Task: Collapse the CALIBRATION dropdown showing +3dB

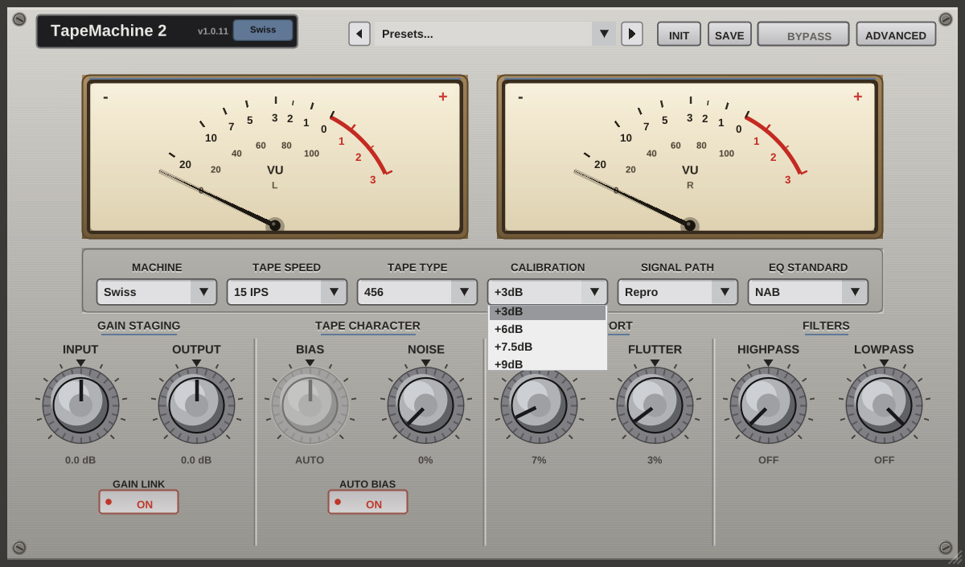Action: (548, 292)
